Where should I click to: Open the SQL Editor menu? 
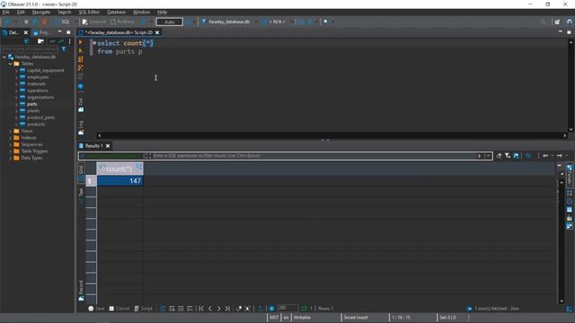89,12
